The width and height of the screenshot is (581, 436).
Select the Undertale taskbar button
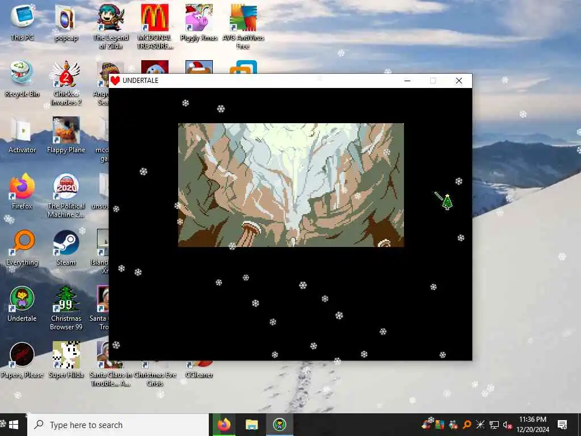pyautogui.click(x=279, y=425)
